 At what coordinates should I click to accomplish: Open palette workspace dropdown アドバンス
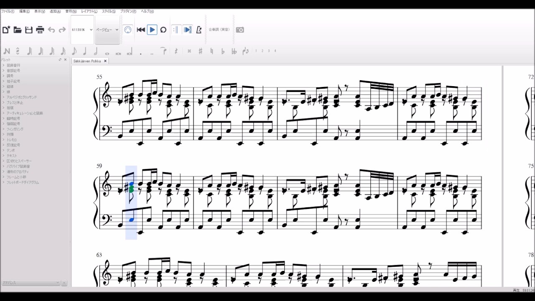(x=31, y=283)
